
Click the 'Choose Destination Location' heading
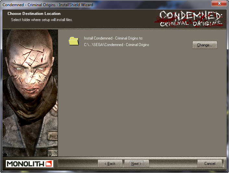tap(34, 14)
